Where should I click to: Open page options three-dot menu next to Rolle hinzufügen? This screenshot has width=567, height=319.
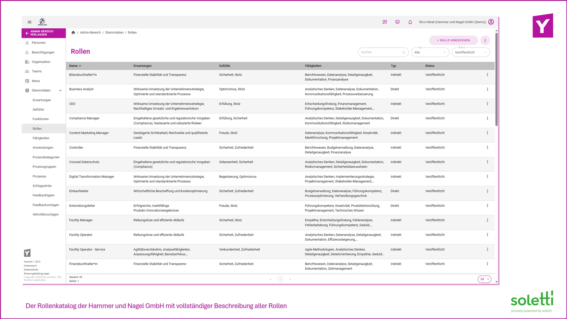[x=485, y=41]
